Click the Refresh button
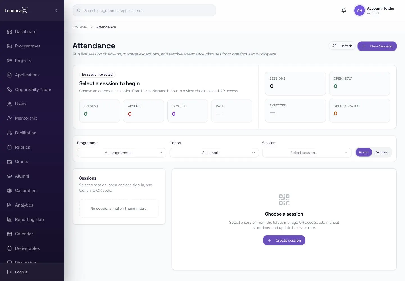This screenshot has height=281, width=405. (342, 46)
